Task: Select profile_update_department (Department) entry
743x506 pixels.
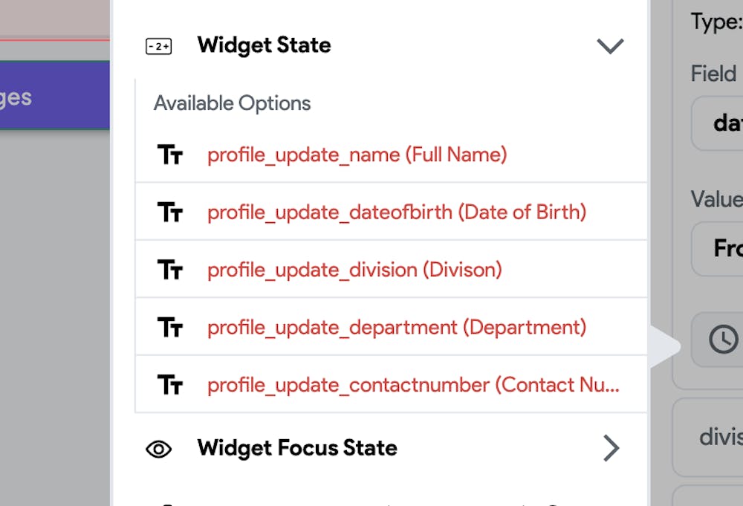Action: tap(396, 327)
